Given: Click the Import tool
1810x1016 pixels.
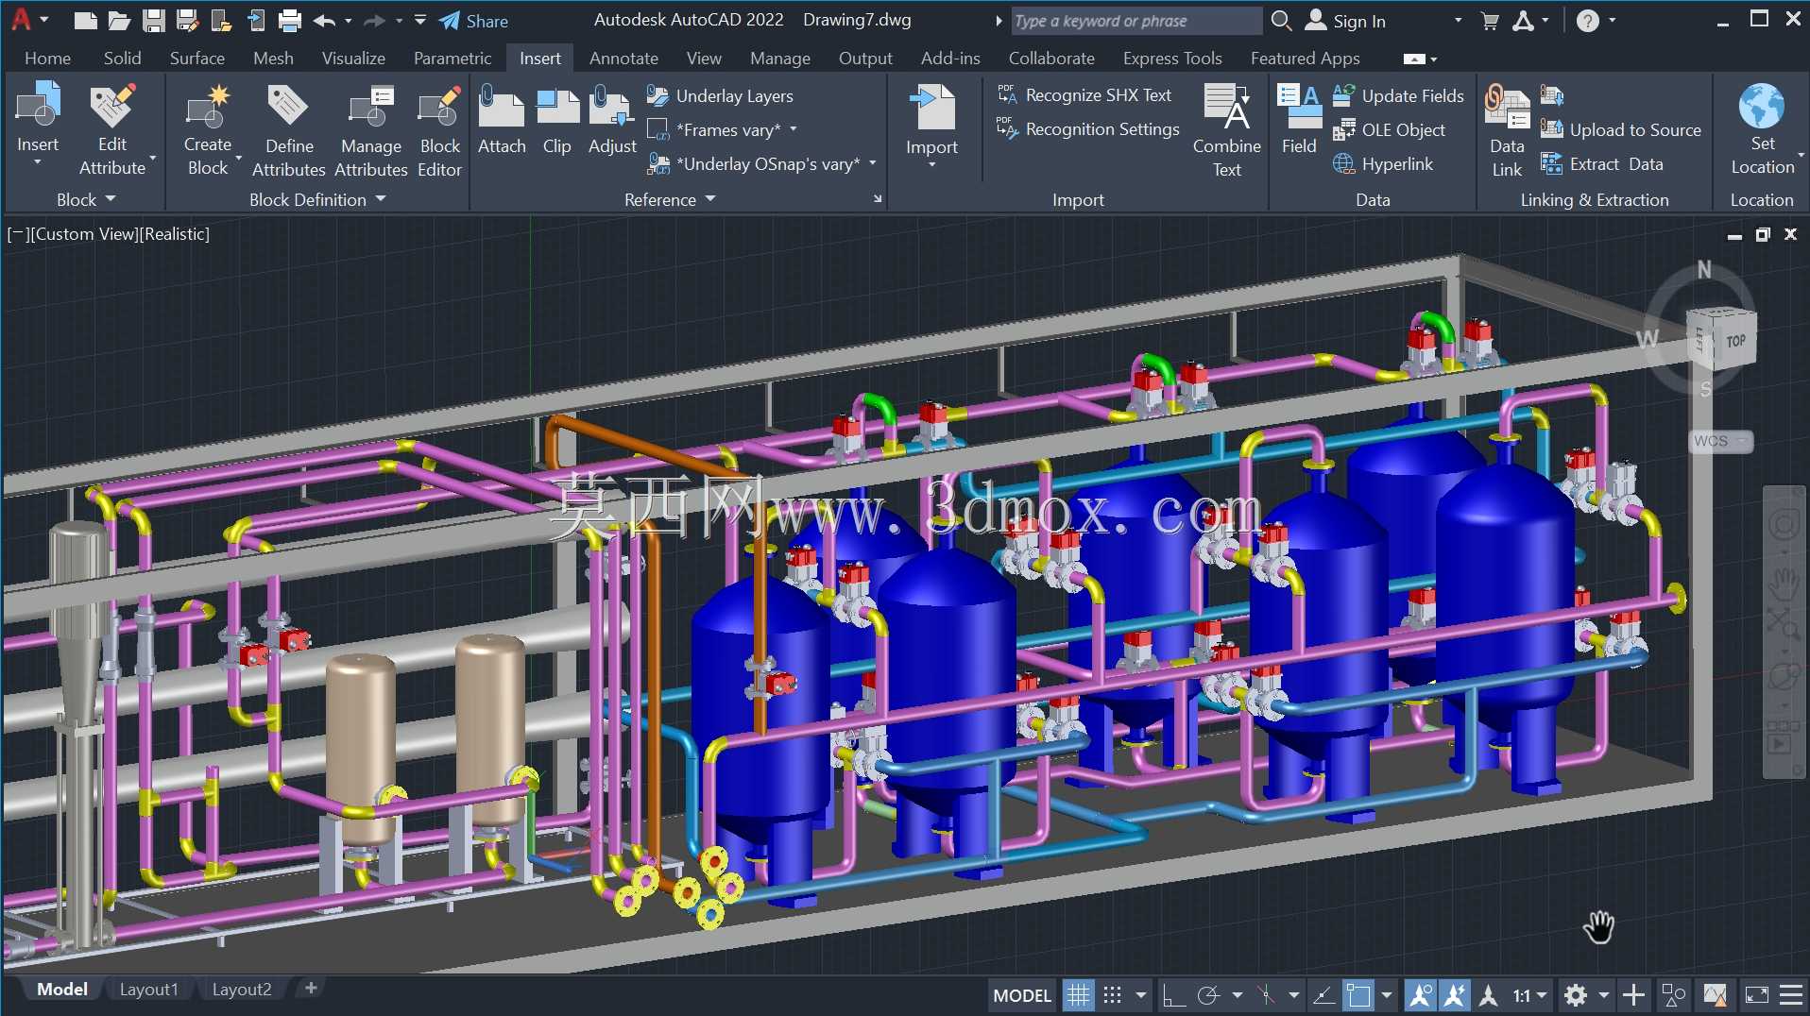Looking at the screenshot, I should pyautogui.click(x=932, y=125).
